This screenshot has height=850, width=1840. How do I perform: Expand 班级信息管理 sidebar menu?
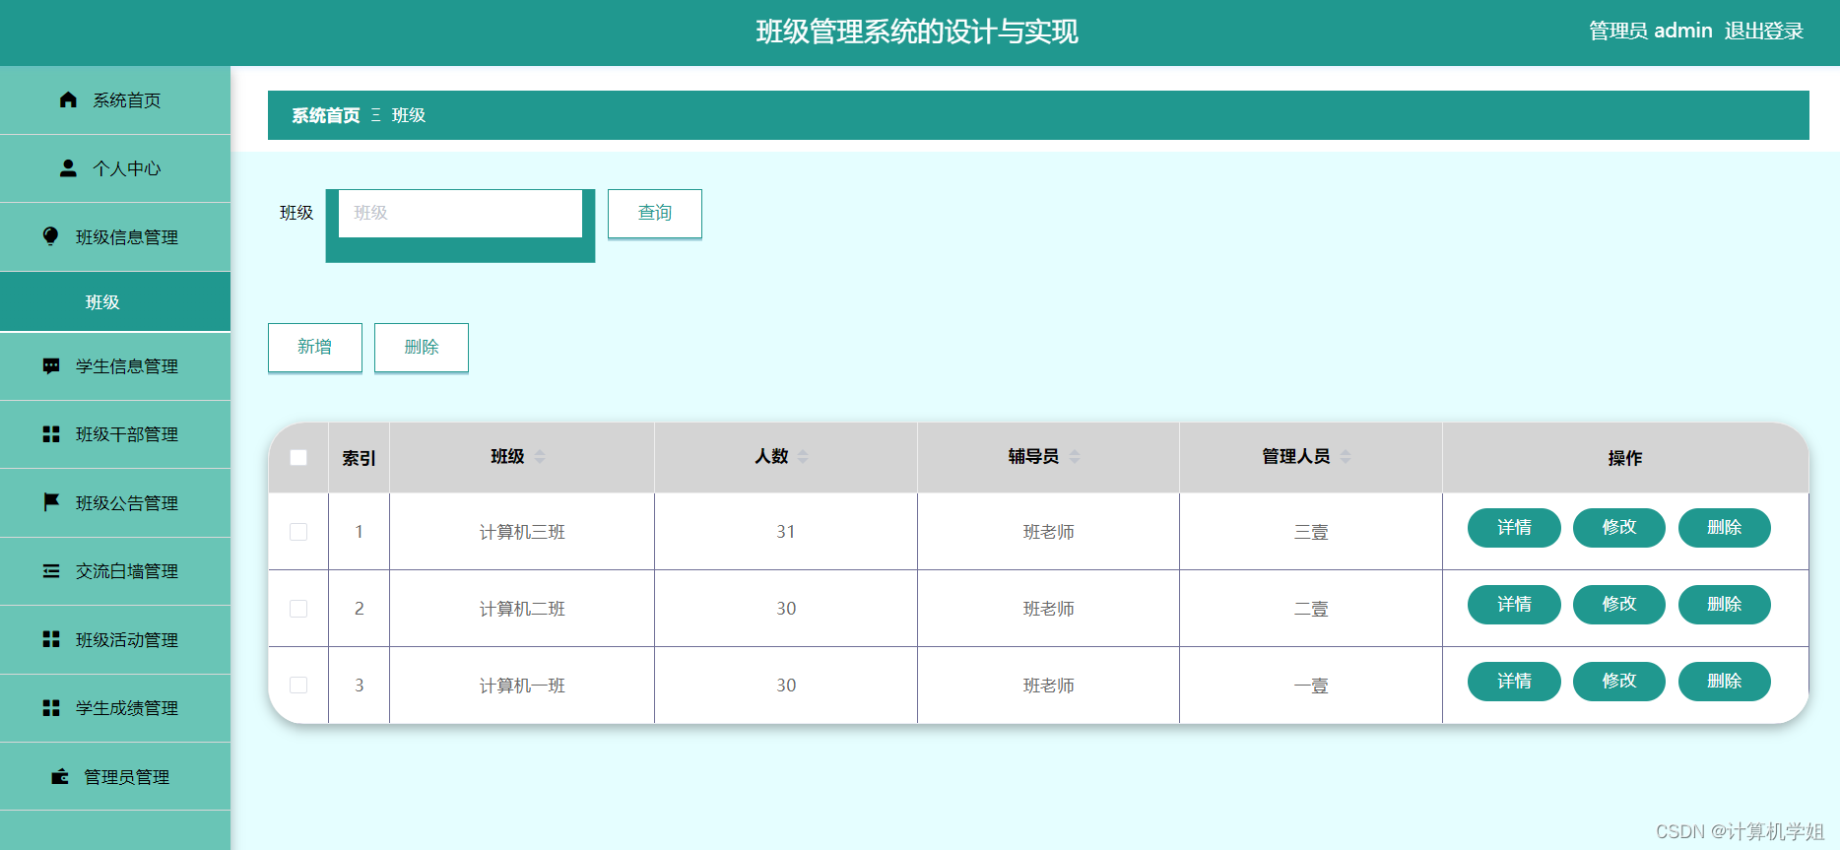(115, 237)
